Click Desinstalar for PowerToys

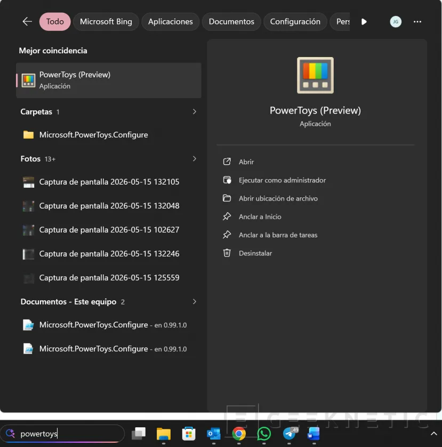(x=247, y=253)
